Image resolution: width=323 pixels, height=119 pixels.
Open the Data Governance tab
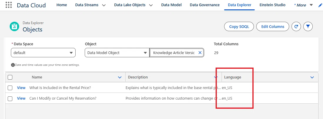(204, 5)
